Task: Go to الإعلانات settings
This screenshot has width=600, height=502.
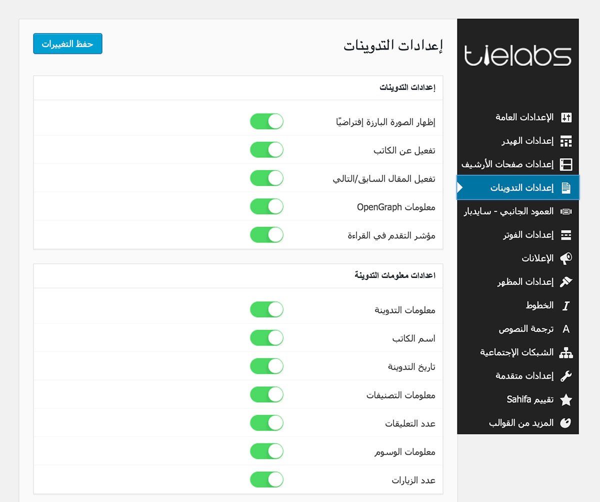Action: (x=518, y=258)
